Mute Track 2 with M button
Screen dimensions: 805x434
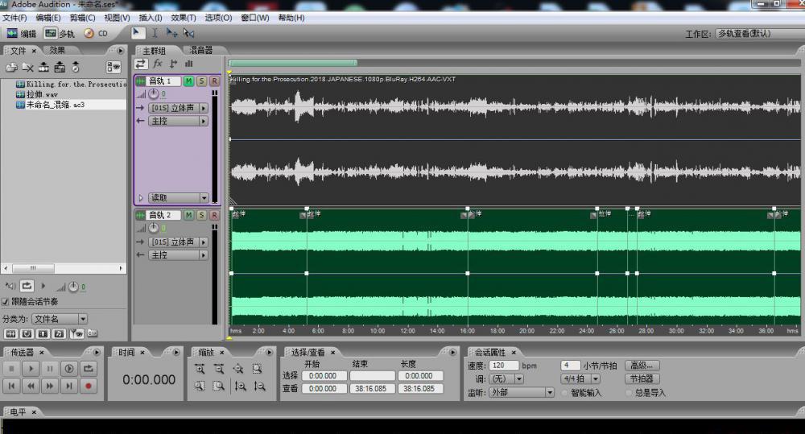pos(189,215)
